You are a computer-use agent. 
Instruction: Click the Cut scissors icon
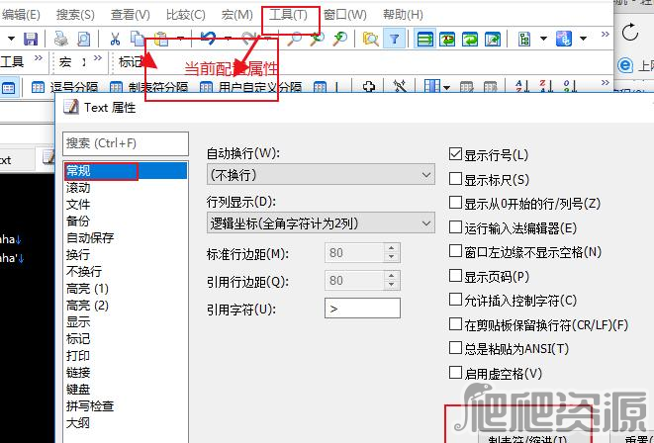[x=115, y=40]
